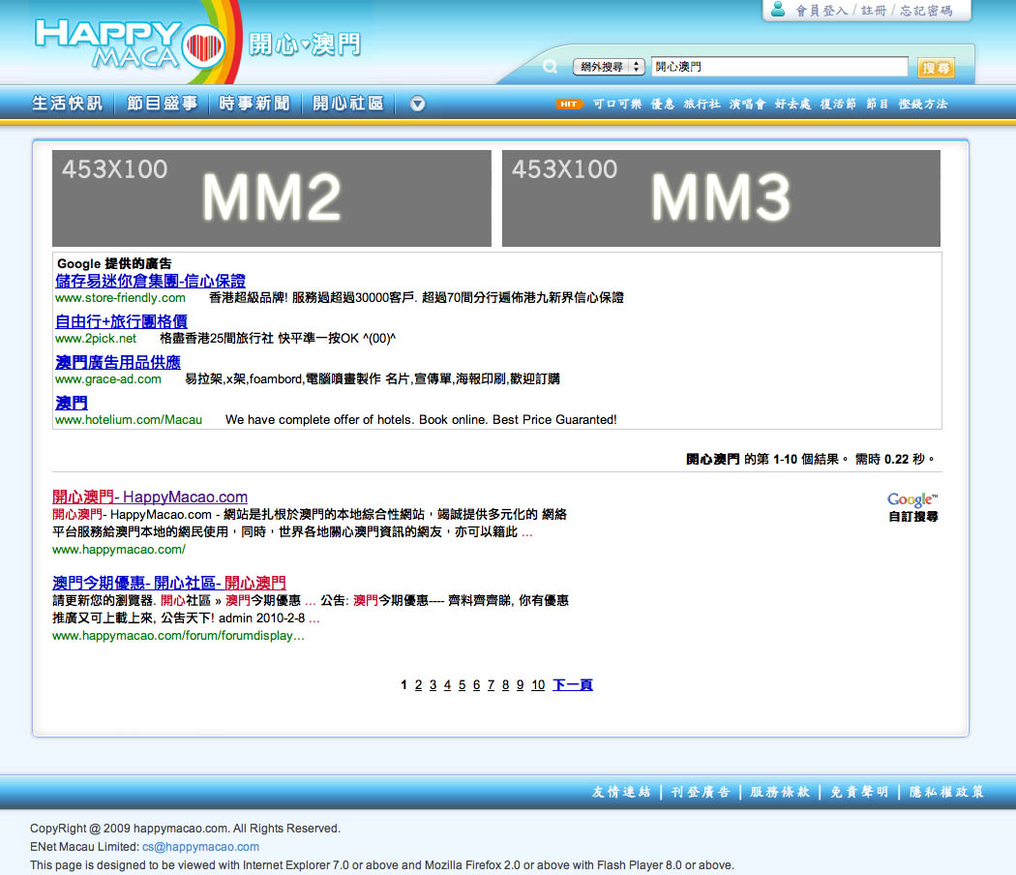Click the 忘記密碼 forgot password link

(x=926, y=11)
